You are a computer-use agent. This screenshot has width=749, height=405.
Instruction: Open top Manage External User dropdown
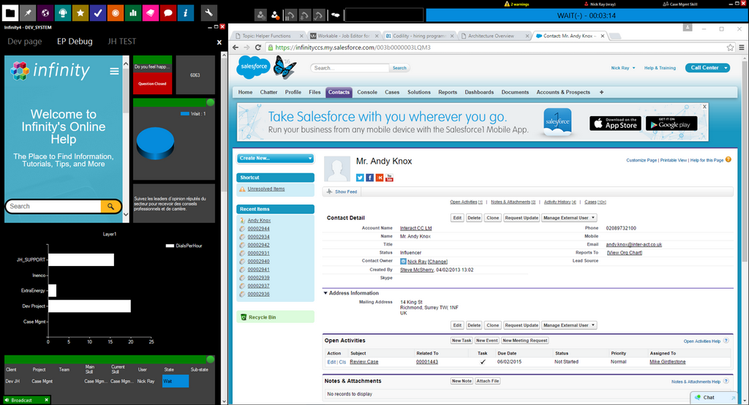click(x=569, y=218)
